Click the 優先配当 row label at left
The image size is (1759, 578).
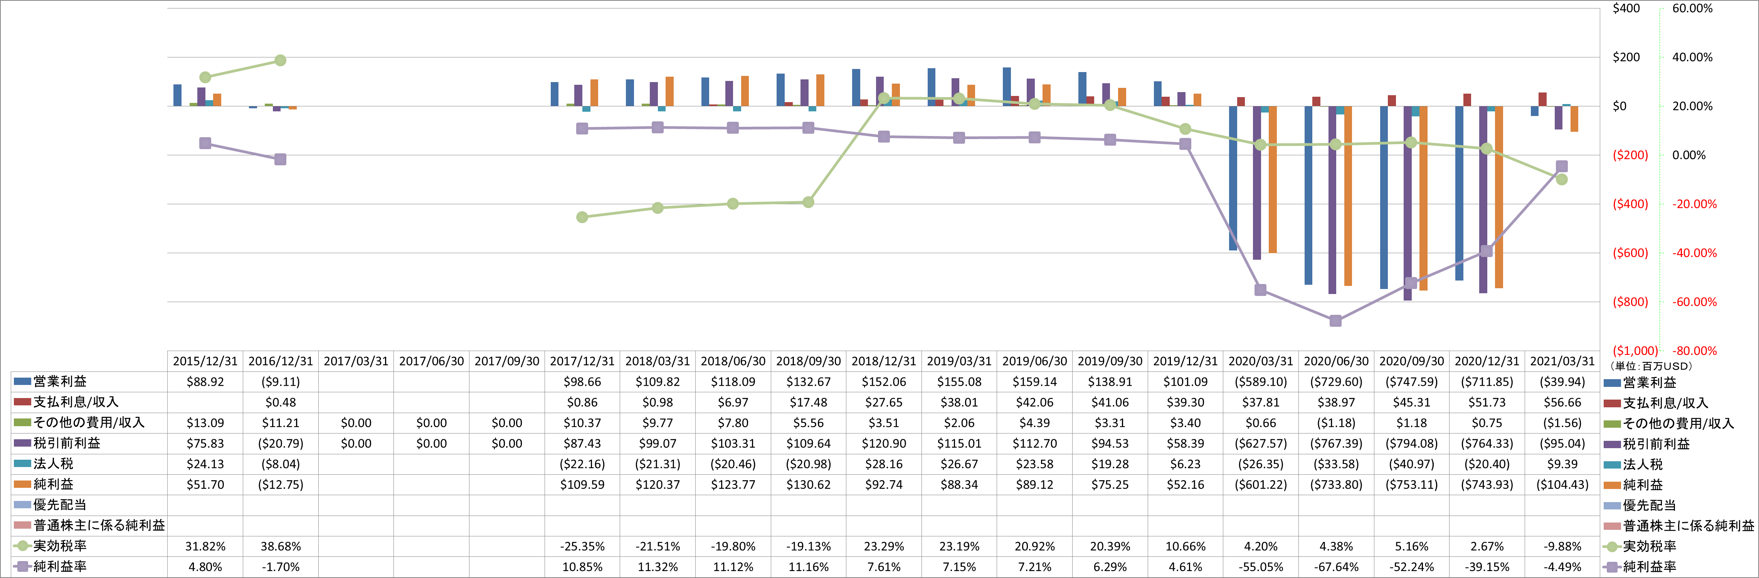pyautogui.click(x=60, y=504)
